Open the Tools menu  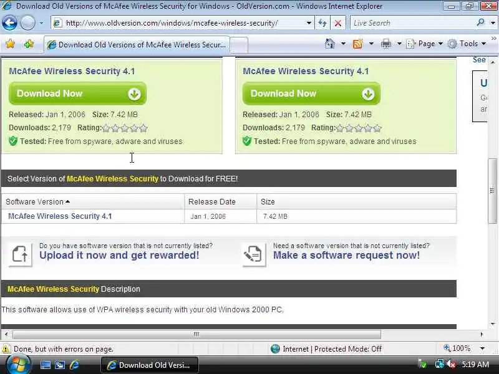pos(467,44)
